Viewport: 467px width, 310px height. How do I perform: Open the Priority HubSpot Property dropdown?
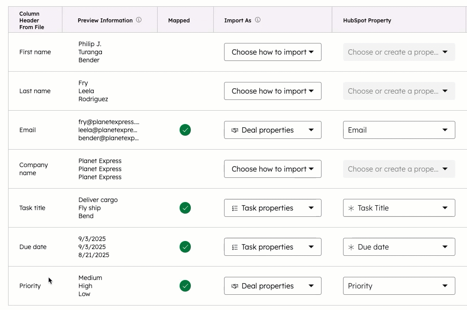point(399,286)
